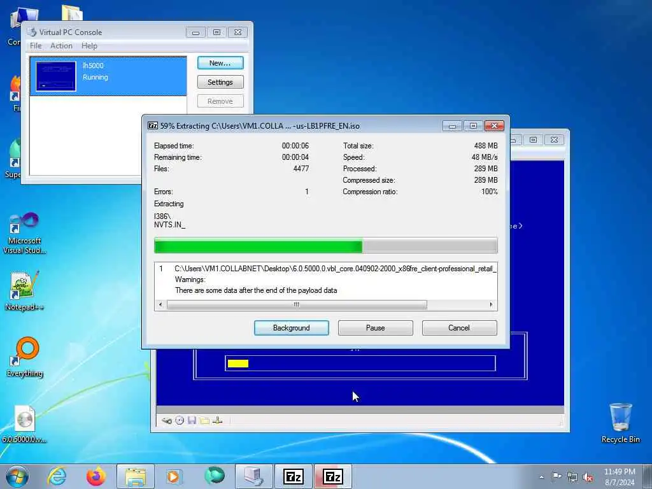Click the green globe app in the taskbar
Screen dimensions: 652x489
click(x=214, y=476)
